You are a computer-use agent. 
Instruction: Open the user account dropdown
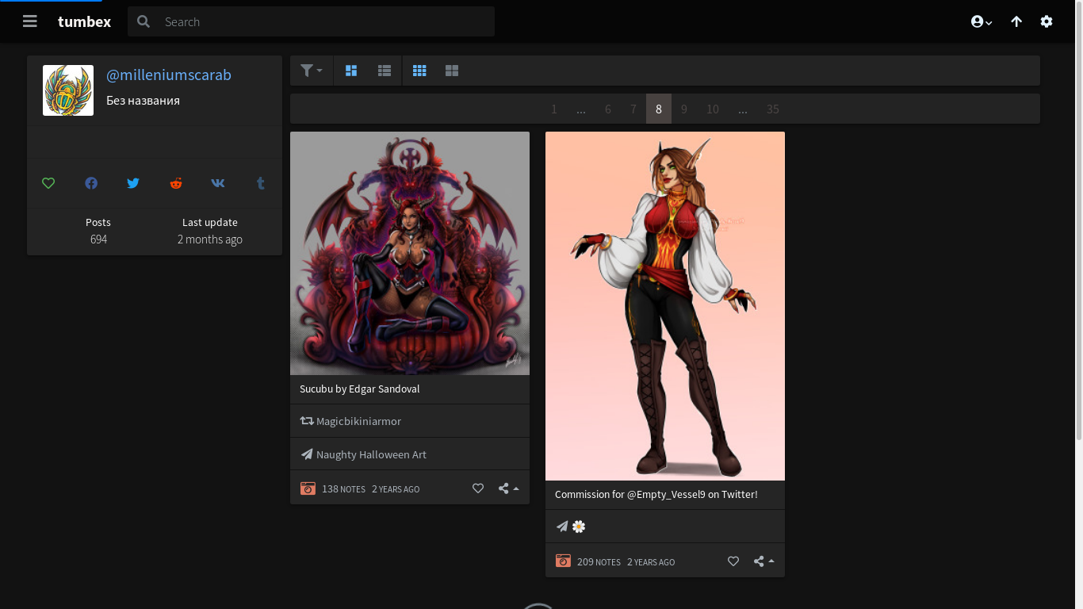982,21
